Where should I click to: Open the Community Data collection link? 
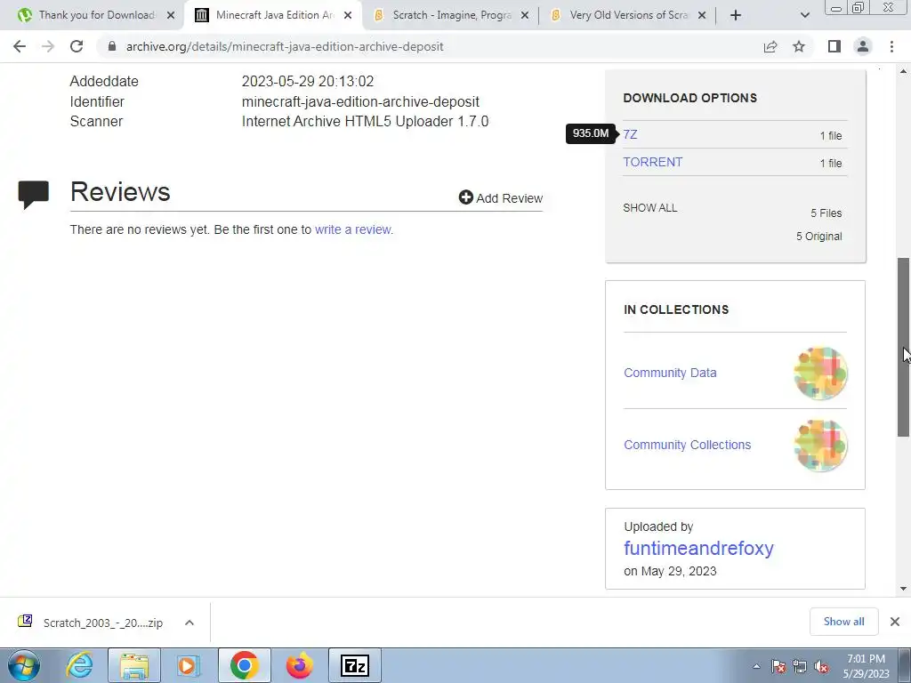pyautogui.click(x=670, y=373)
